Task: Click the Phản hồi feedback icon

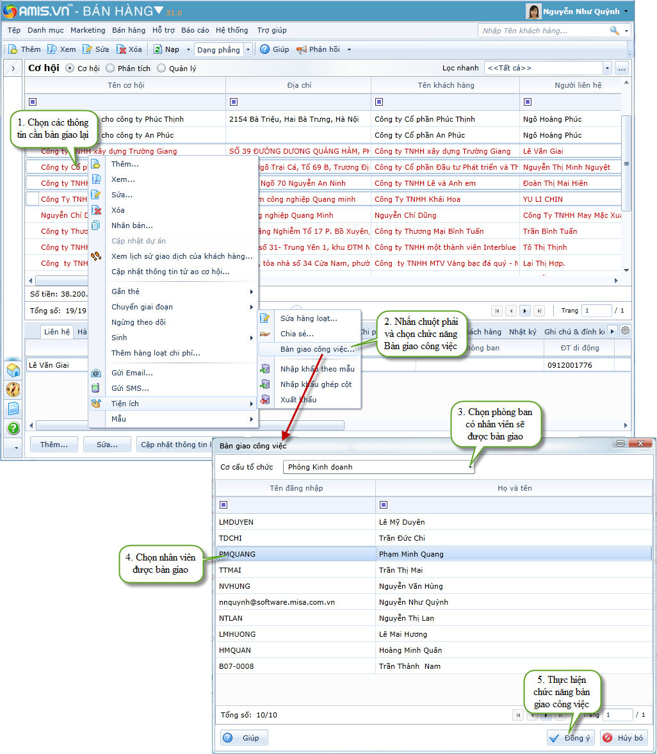Action: point(302,49)
